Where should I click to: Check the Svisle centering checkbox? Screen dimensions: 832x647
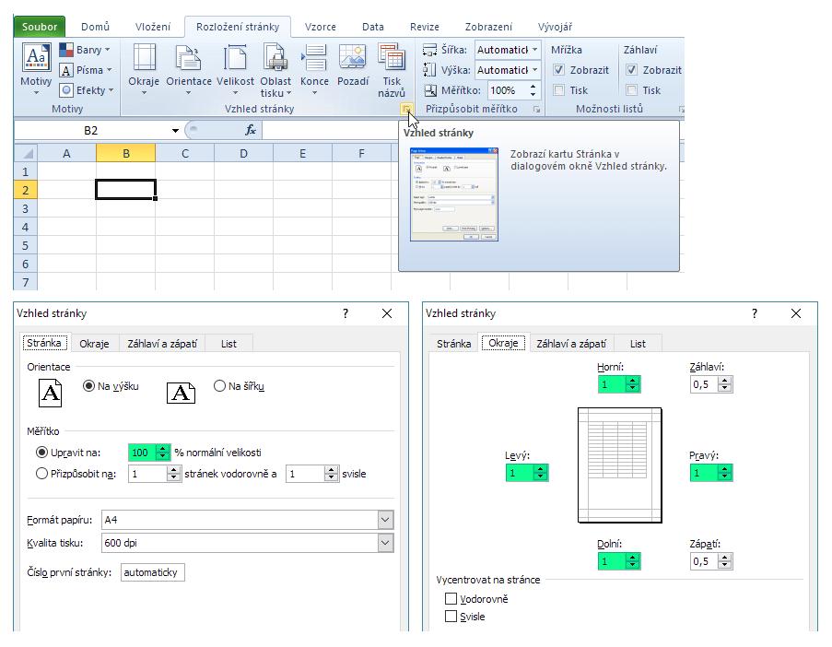[451, 617]
